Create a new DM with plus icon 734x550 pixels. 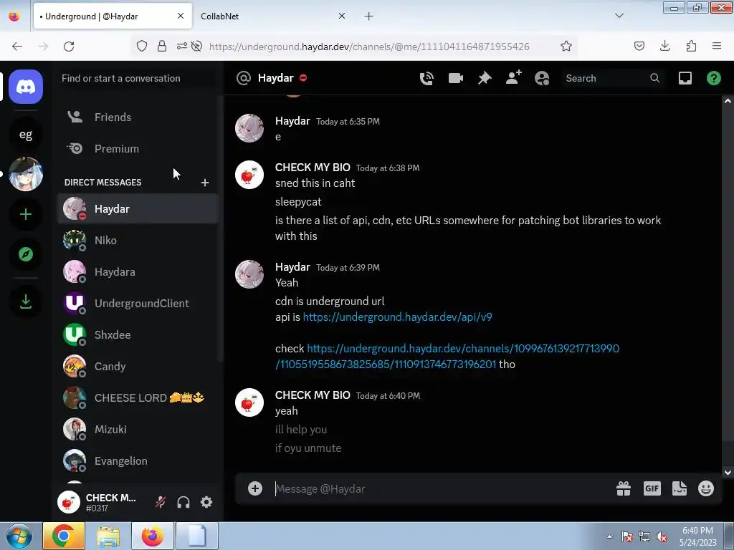tap(204, 183)
